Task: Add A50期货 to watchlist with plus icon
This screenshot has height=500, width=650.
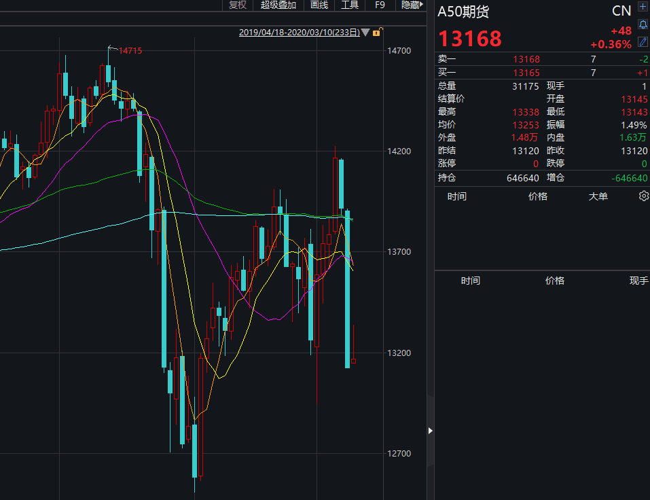Action: tap(643, 7)
